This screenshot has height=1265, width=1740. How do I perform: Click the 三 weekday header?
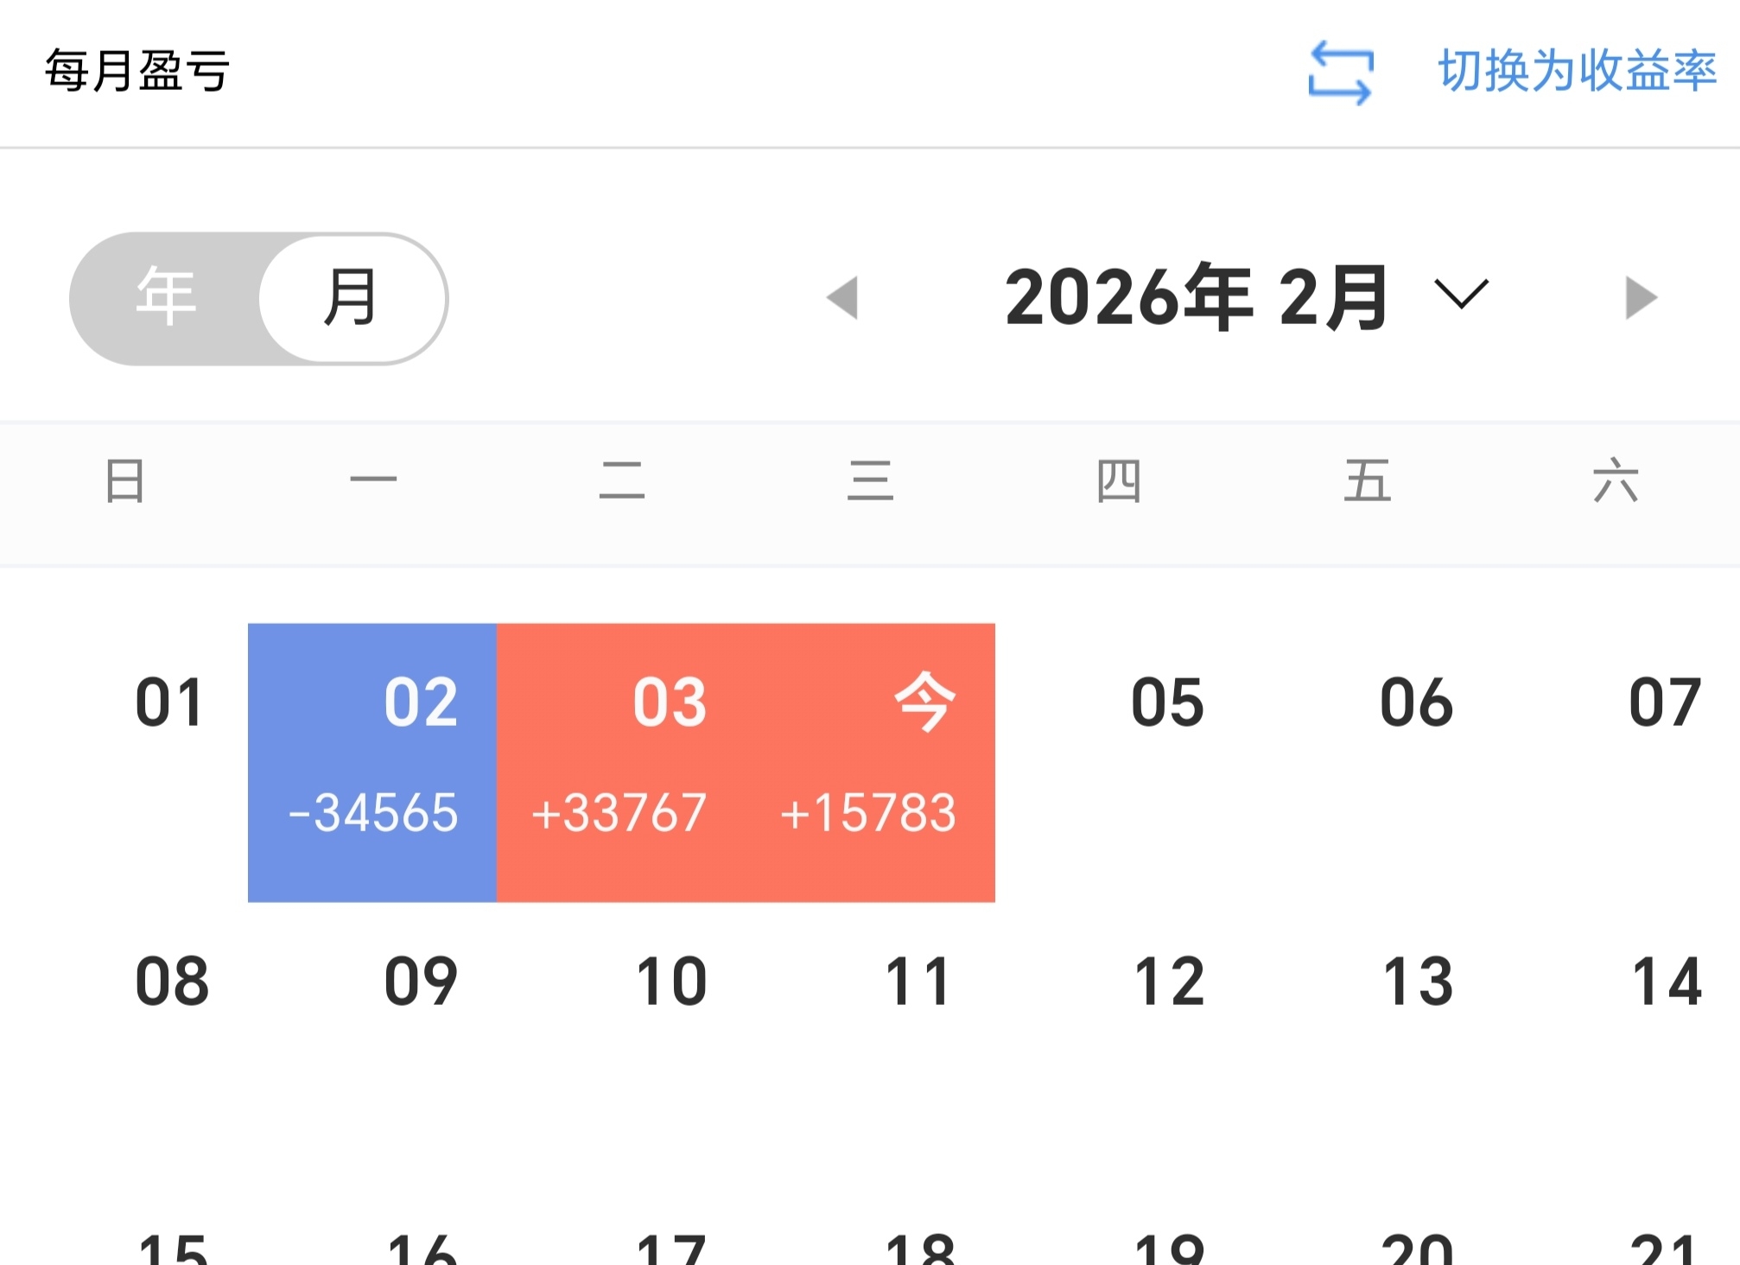pos(870,481)
